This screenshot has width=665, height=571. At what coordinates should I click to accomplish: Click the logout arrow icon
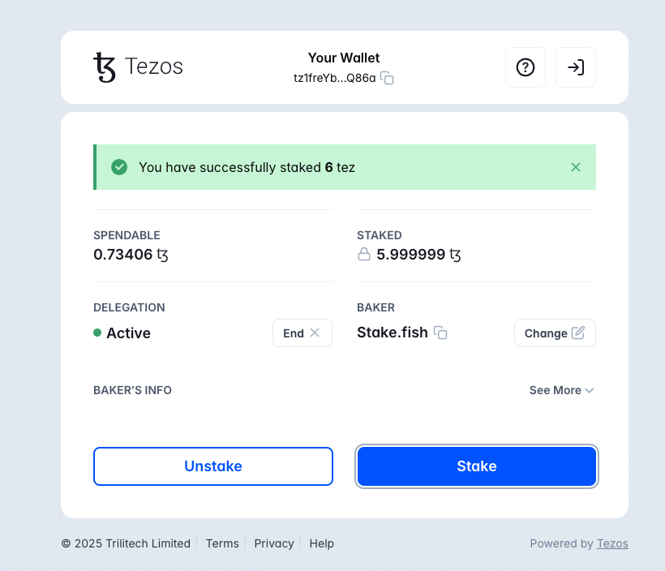(x=576, y=67)
